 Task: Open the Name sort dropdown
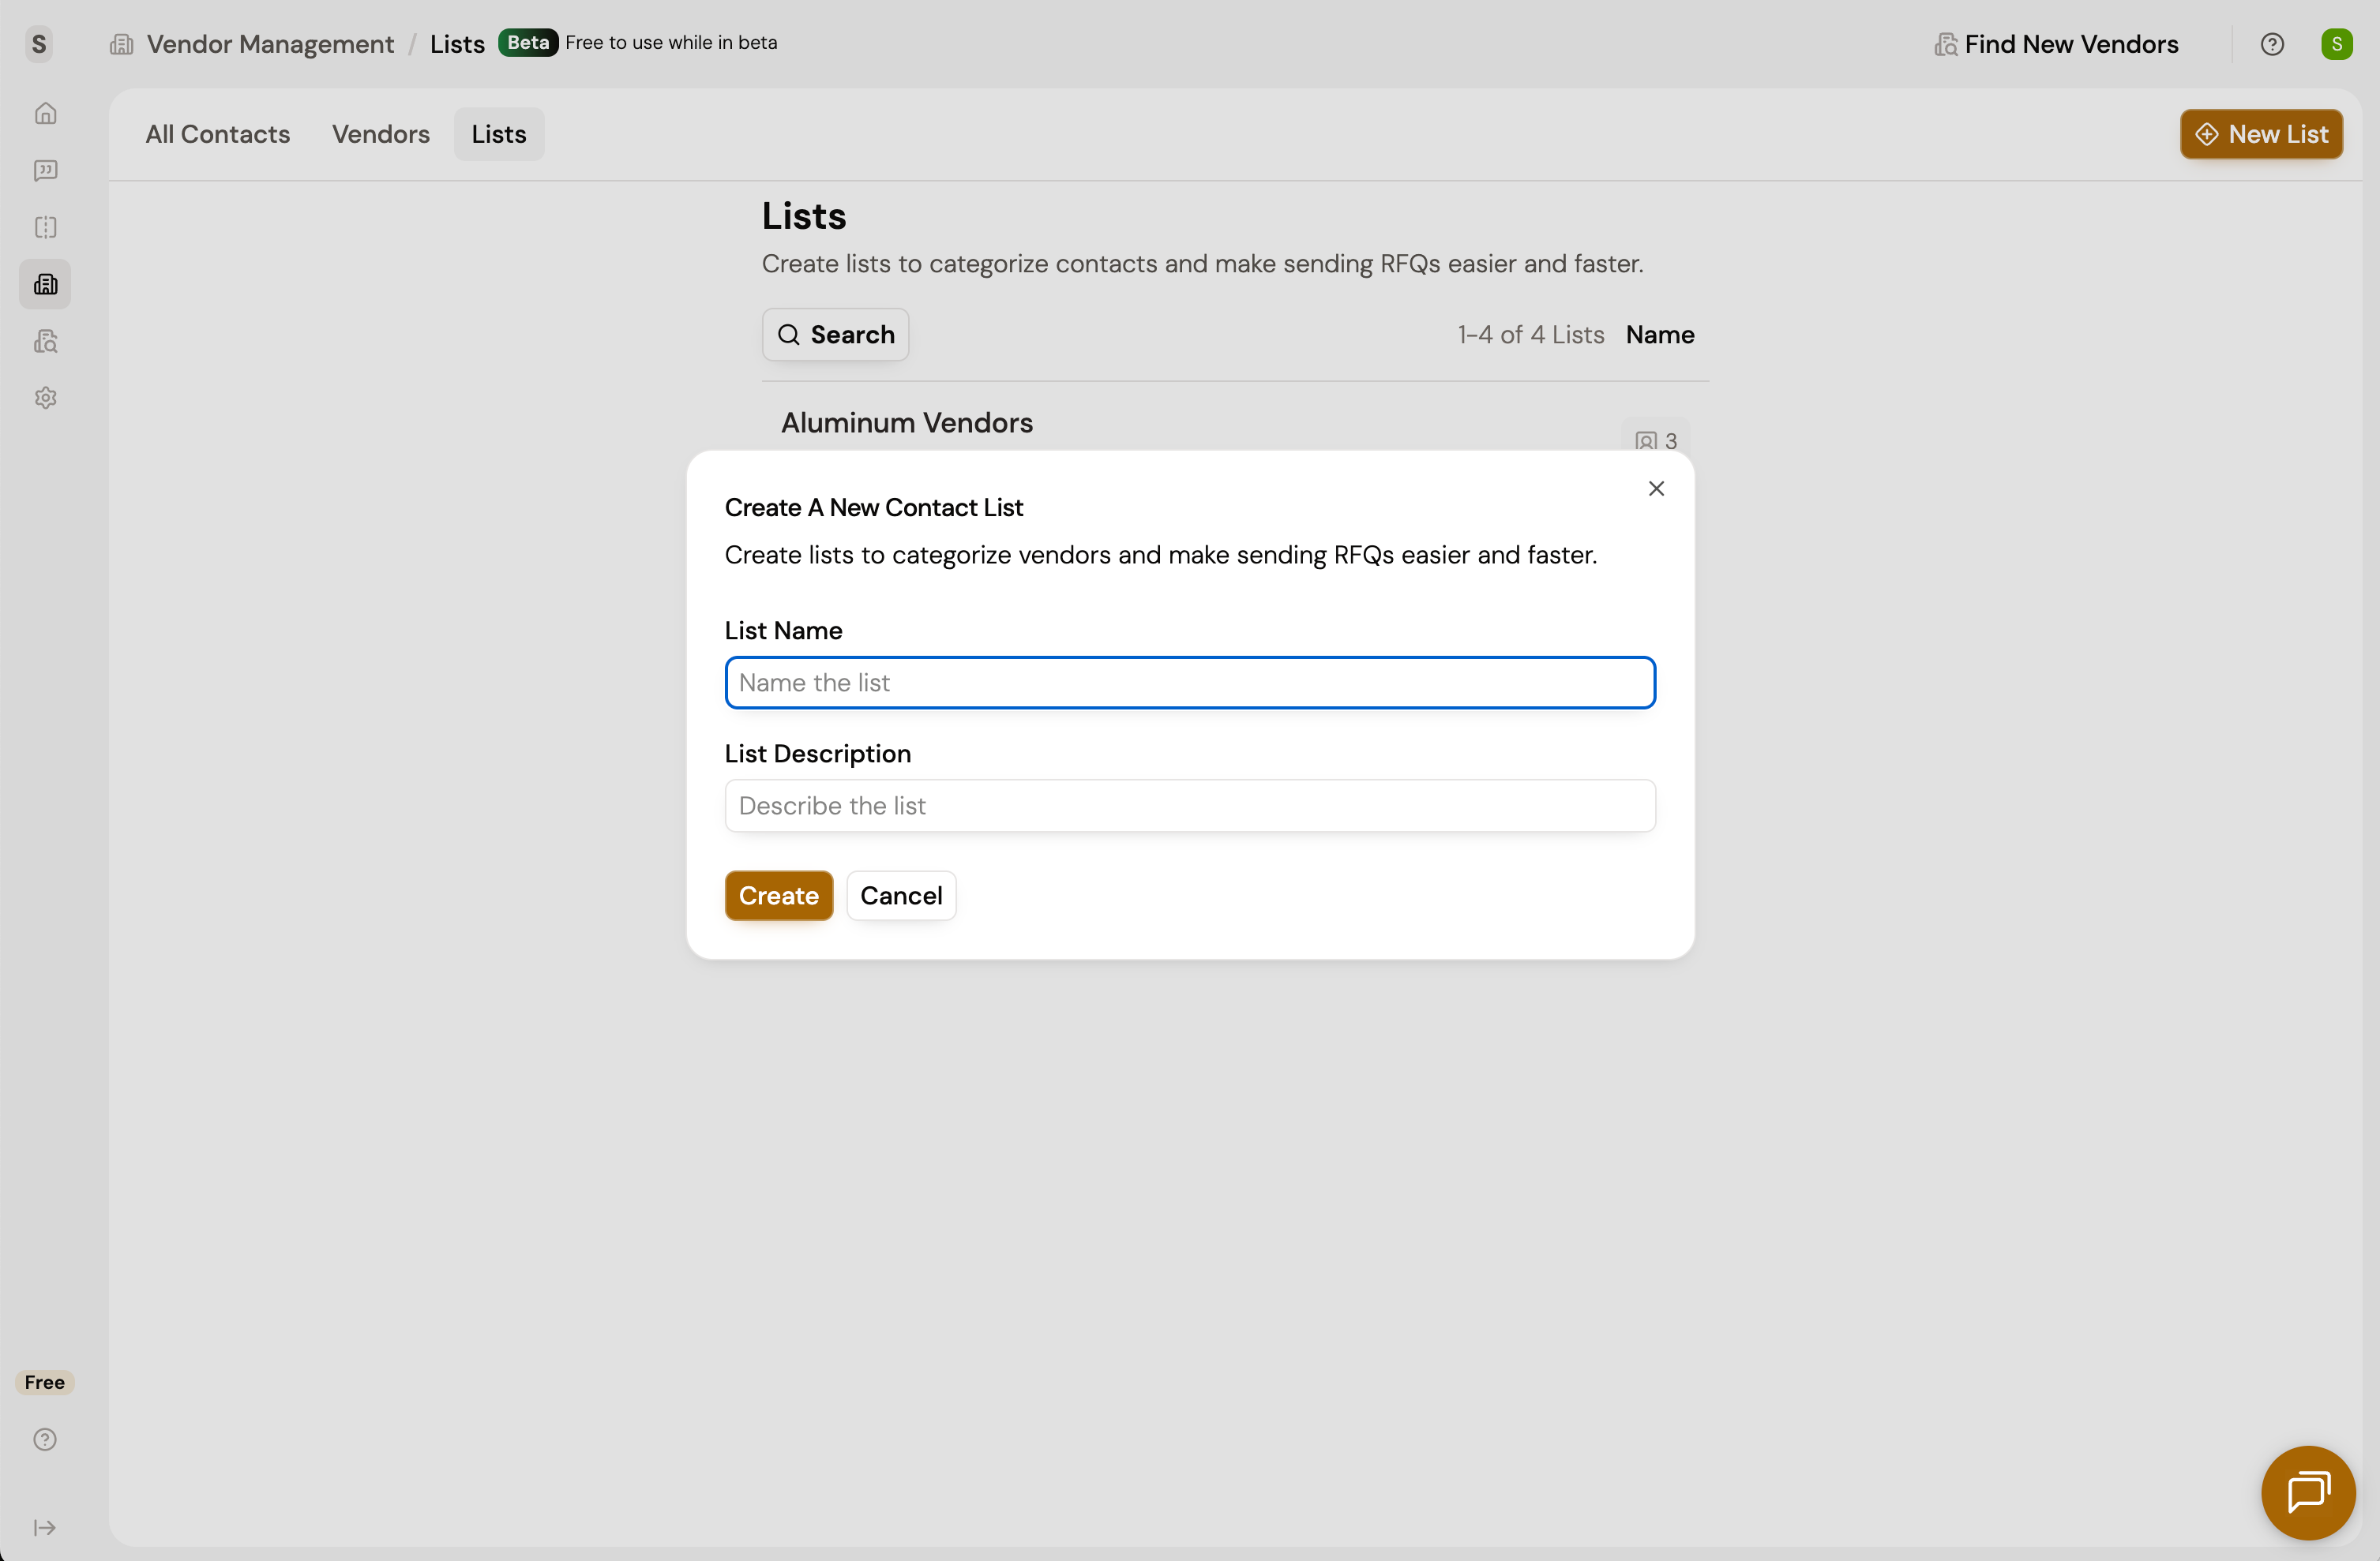pos(1659,335)
